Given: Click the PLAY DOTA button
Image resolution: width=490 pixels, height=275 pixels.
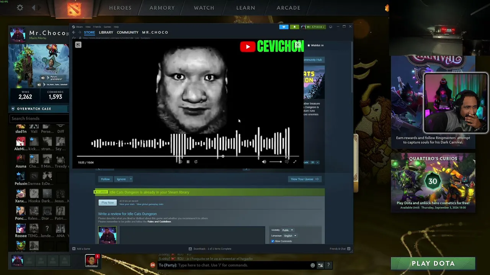Looking at the screenshot, I should (x=433, y=264).
